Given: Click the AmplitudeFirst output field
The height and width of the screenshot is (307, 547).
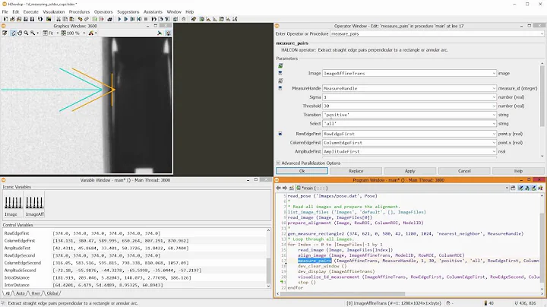Looking at the screenshot, I should click(409, 151).
